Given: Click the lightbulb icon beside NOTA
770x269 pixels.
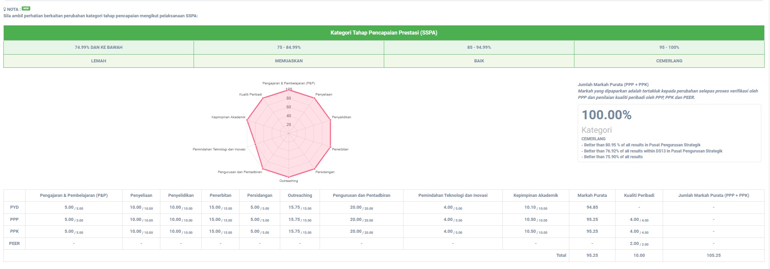Looking at the screenshot, I should coord(5,9).
